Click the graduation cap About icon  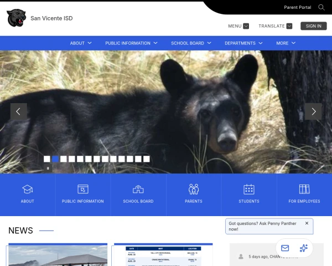[x=28, y=189]
